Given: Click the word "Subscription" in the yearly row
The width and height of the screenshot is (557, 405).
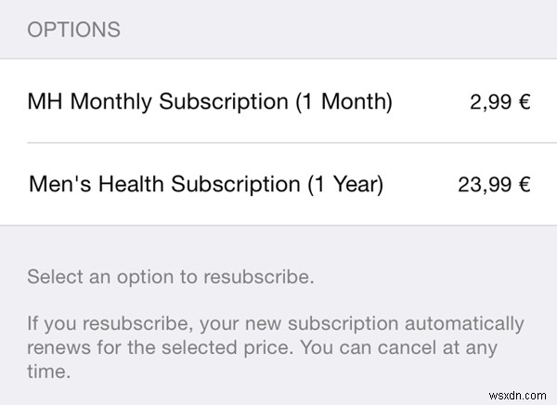Looking at the screenshot, I should pos(236,185).
